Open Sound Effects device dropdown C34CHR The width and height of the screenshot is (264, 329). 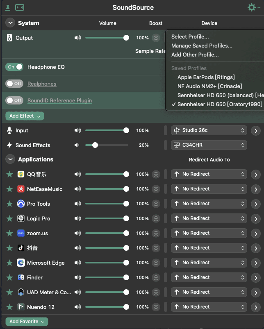click(209, 145)
